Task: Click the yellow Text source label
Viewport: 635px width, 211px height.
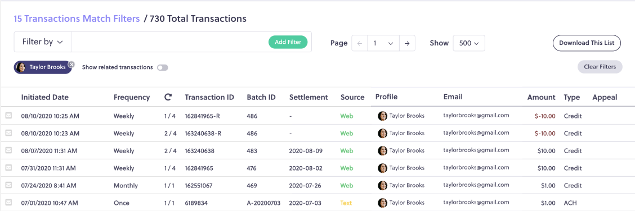Action: pyautogui.click(x=346, y=203)
